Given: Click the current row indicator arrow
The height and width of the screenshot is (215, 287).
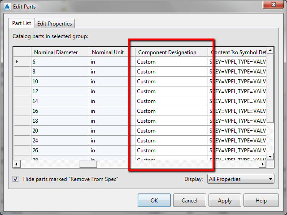Looking at the screenshot, I should click(17, 61).
